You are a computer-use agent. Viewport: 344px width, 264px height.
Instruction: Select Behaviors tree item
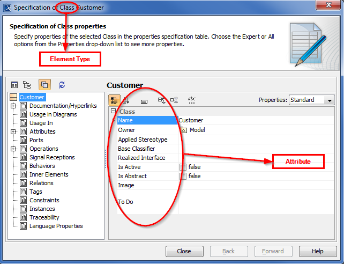pos(42,166)
